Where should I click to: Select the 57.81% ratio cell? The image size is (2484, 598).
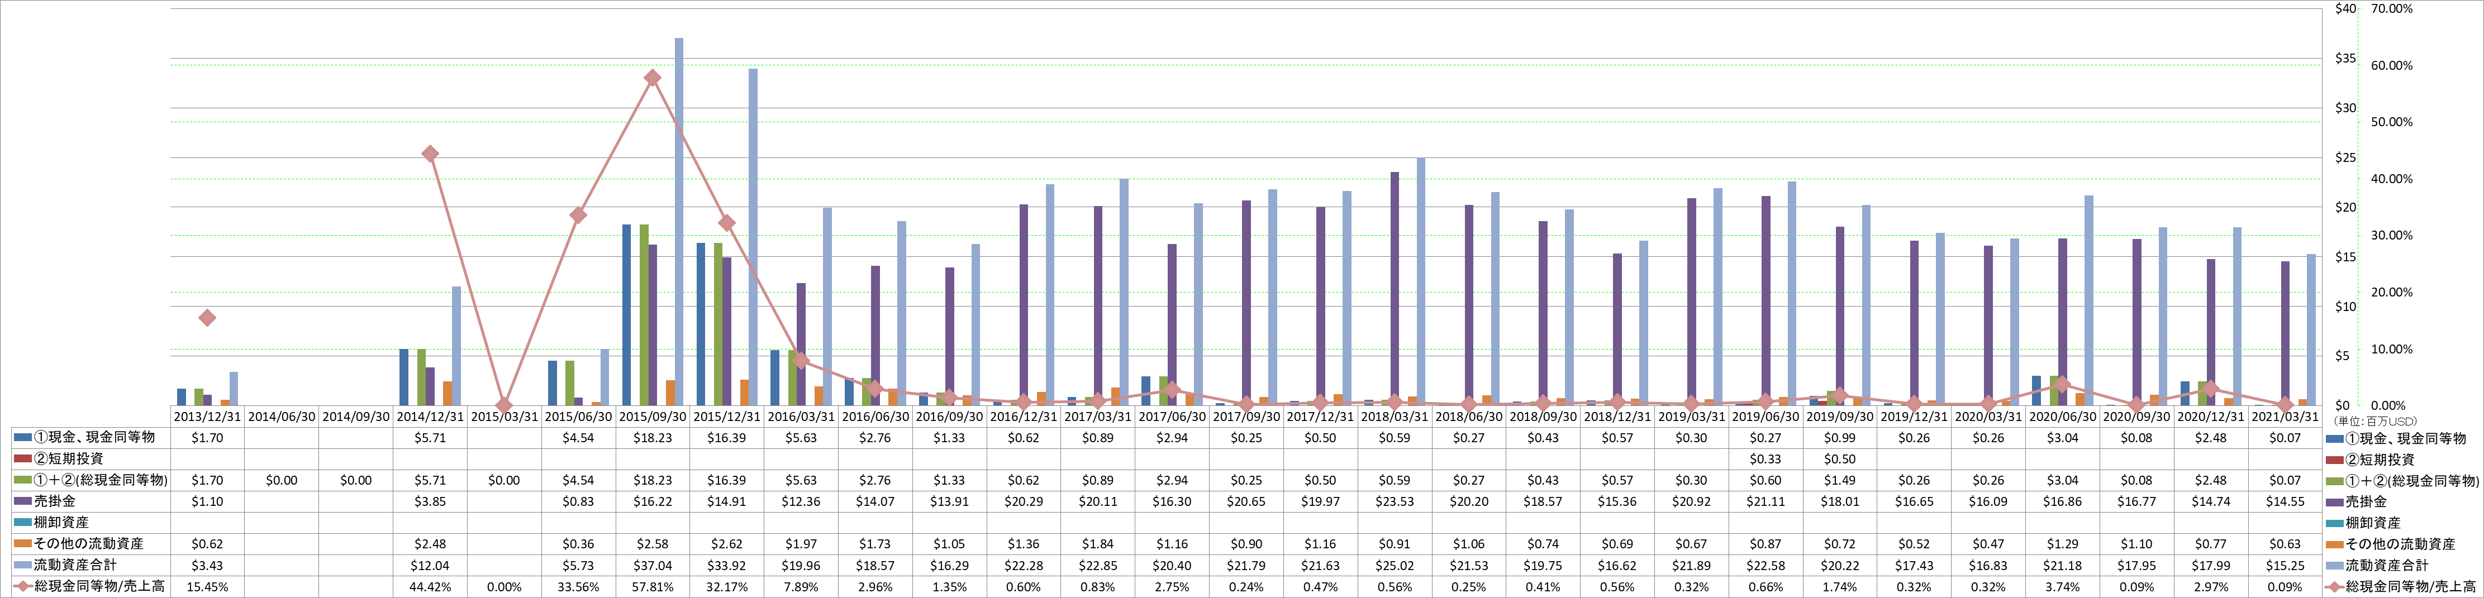point(653,586)
